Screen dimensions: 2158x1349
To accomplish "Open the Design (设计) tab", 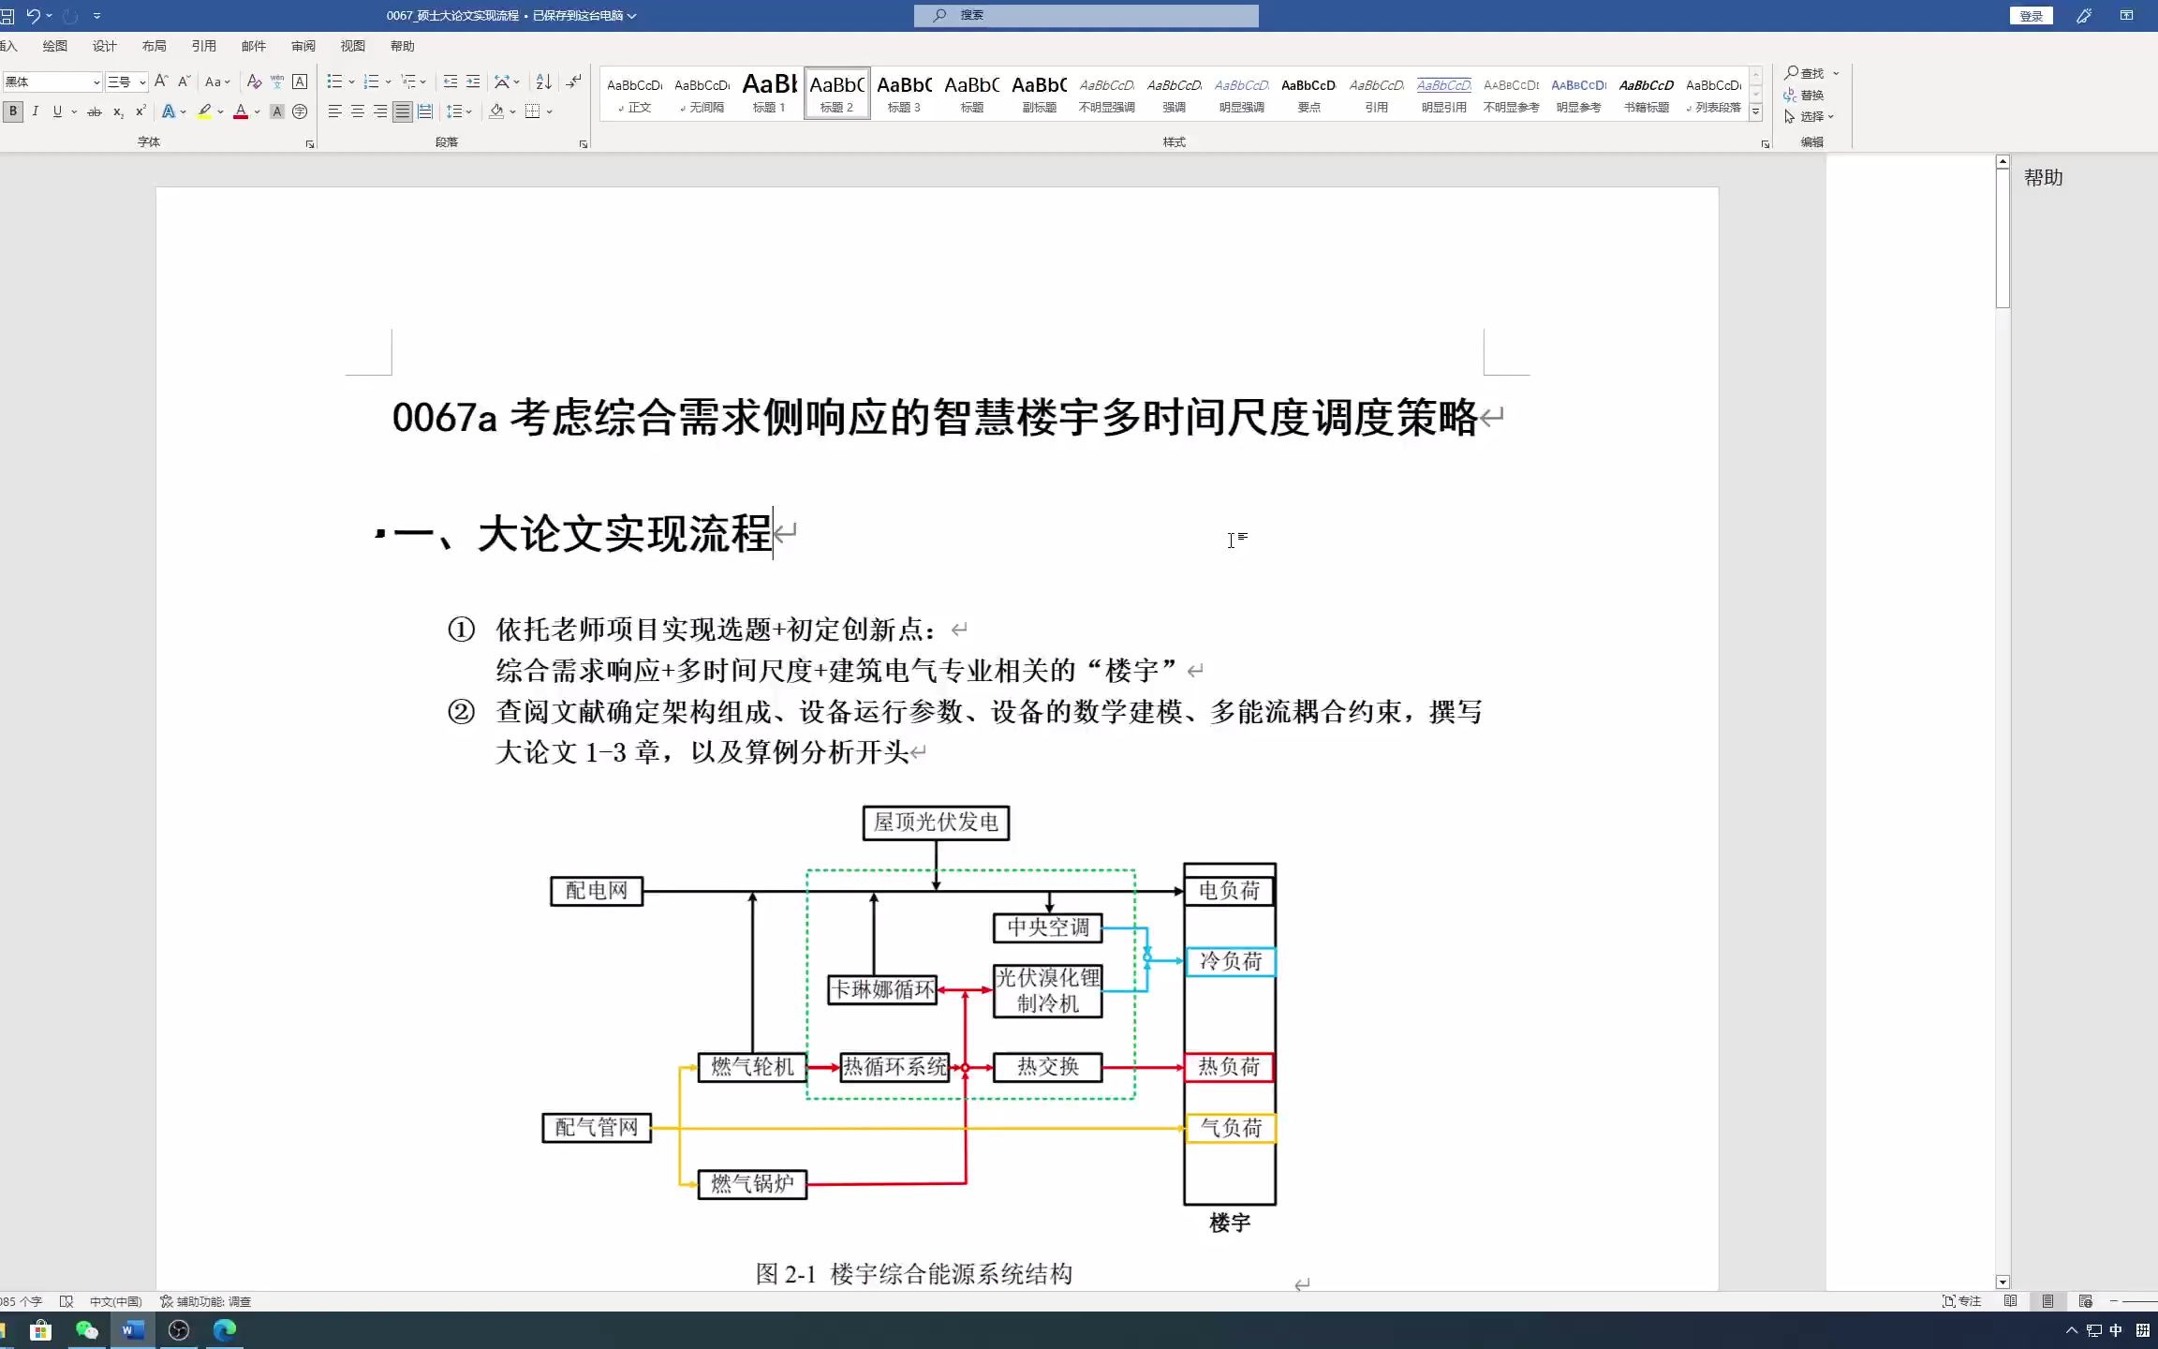I will tap(105, 46).
